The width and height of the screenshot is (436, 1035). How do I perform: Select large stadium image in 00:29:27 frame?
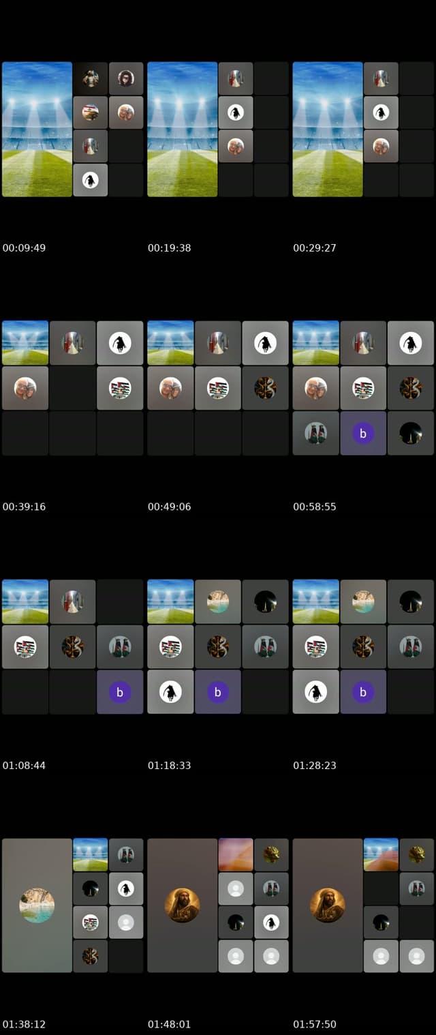[x=328, y=129]
